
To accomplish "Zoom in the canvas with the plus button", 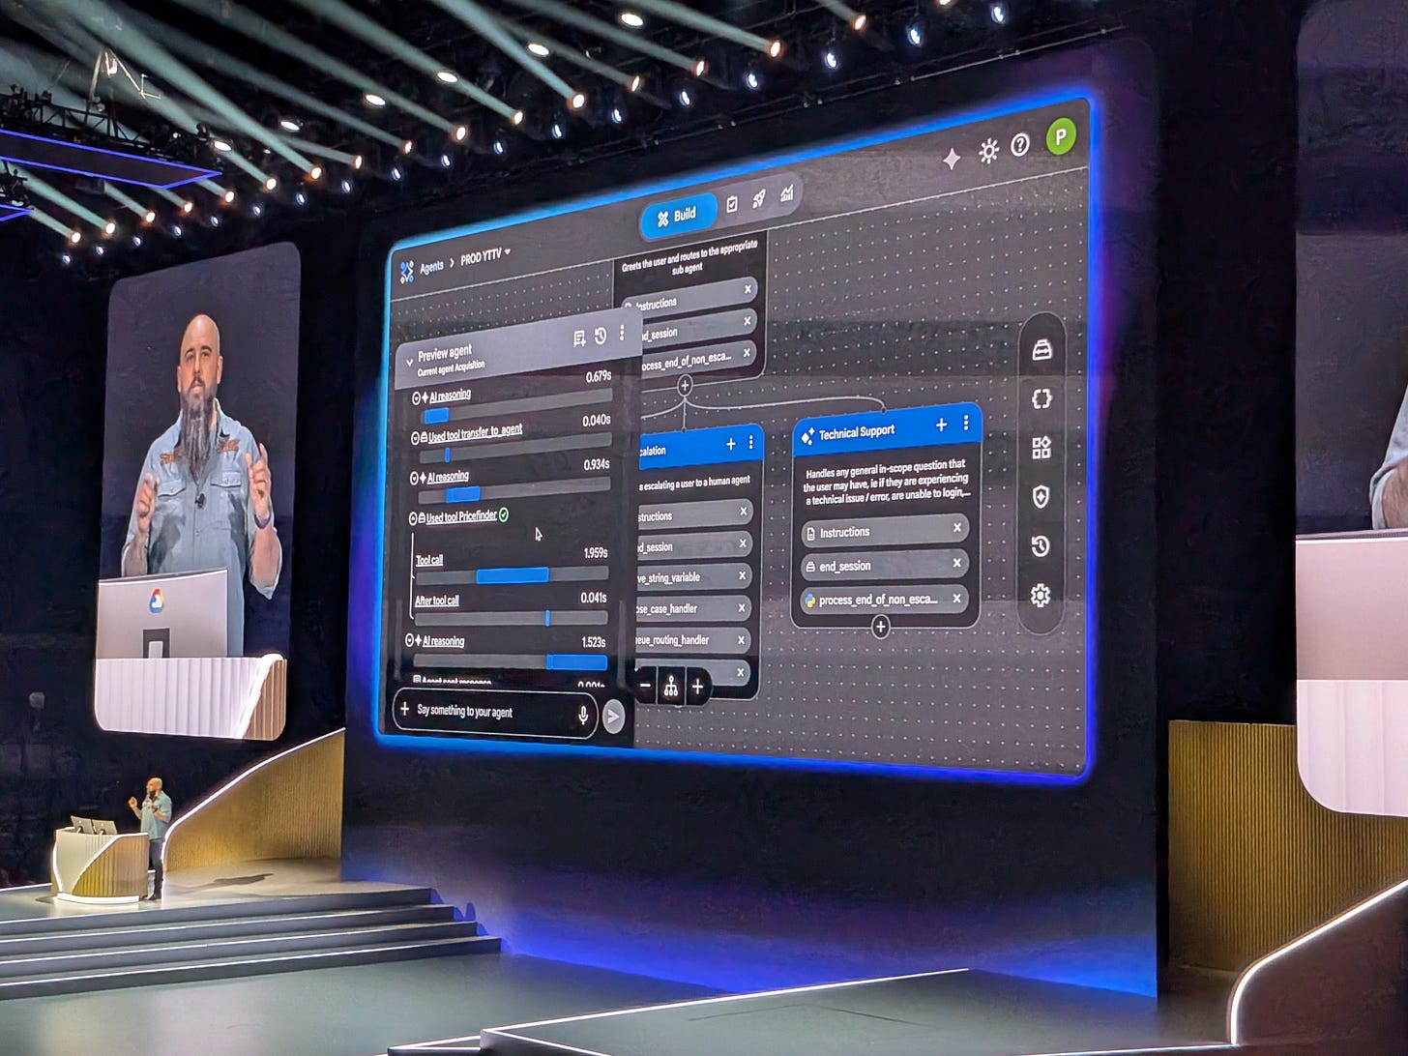I will [x=697, y=688].
